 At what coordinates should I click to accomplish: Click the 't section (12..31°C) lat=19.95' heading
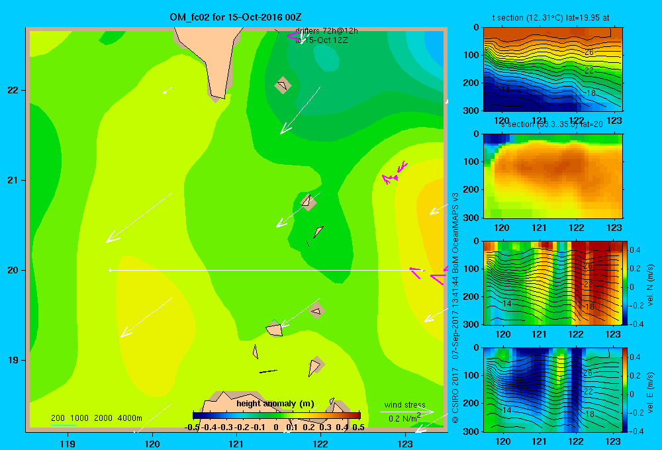point(551,18)
